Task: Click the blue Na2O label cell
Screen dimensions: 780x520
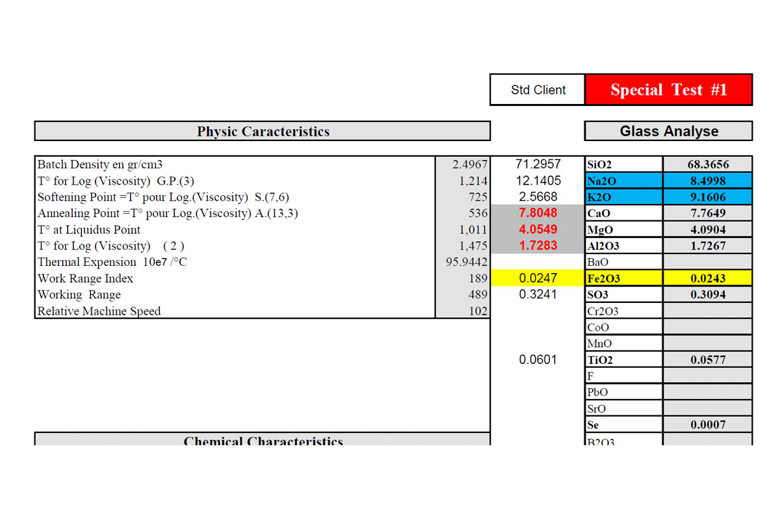Action: point(624,181)
